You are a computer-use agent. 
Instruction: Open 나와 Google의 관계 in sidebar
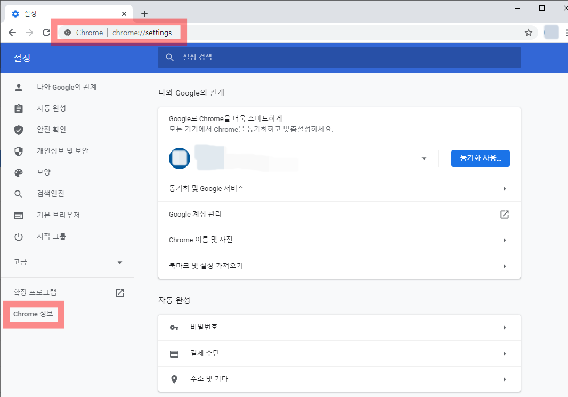[x=67, y=87]
